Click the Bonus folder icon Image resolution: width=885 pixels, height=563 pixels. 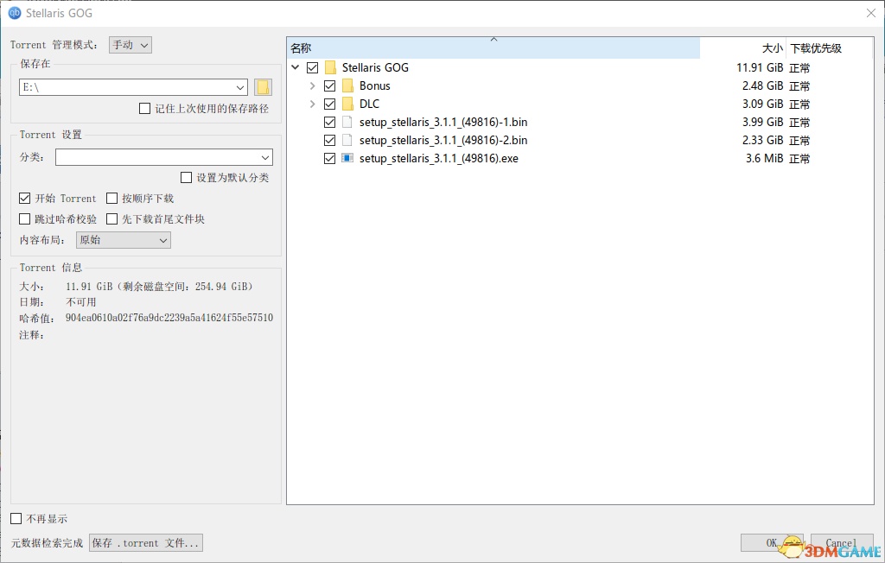(348, 85)
